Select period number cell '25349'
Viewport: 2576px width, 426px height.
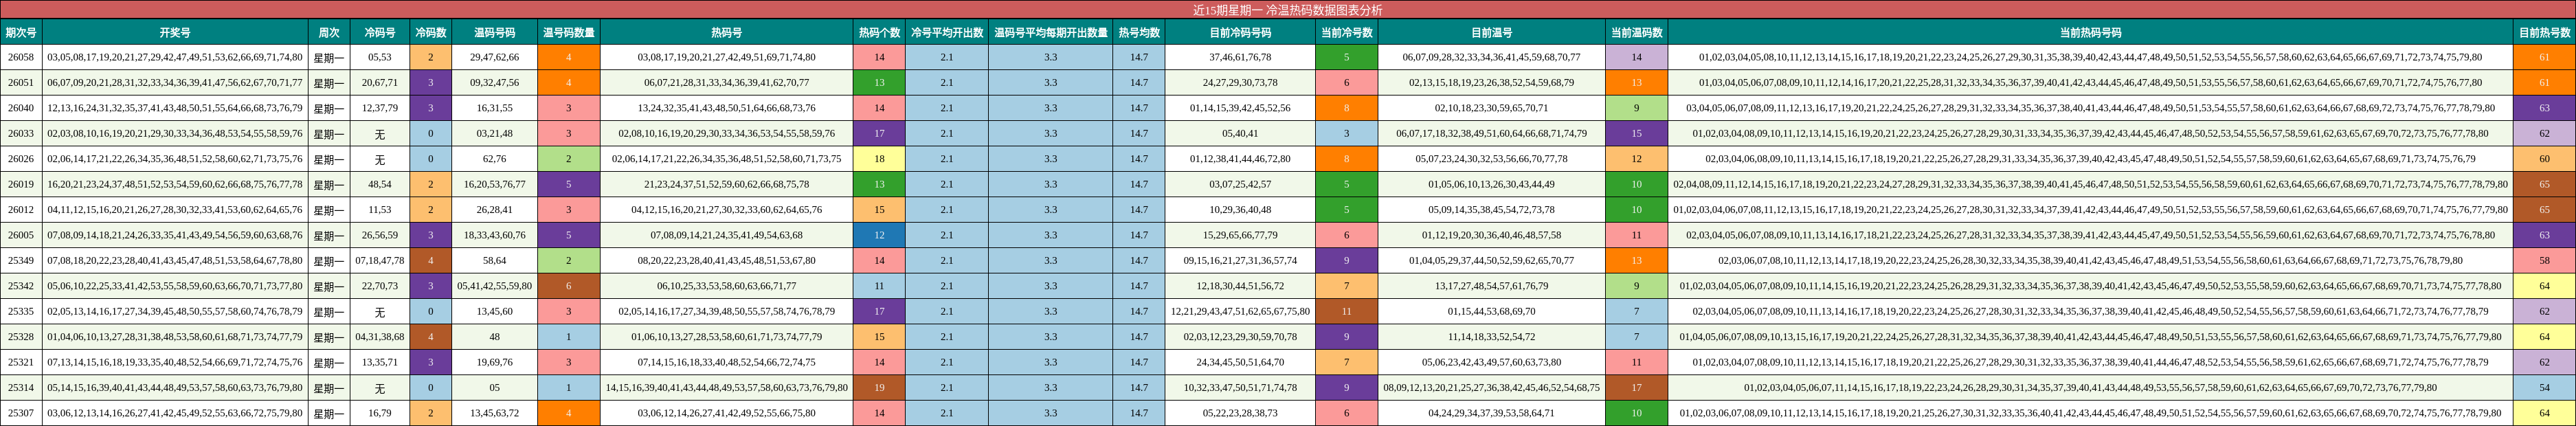click(x=21, y=260)
